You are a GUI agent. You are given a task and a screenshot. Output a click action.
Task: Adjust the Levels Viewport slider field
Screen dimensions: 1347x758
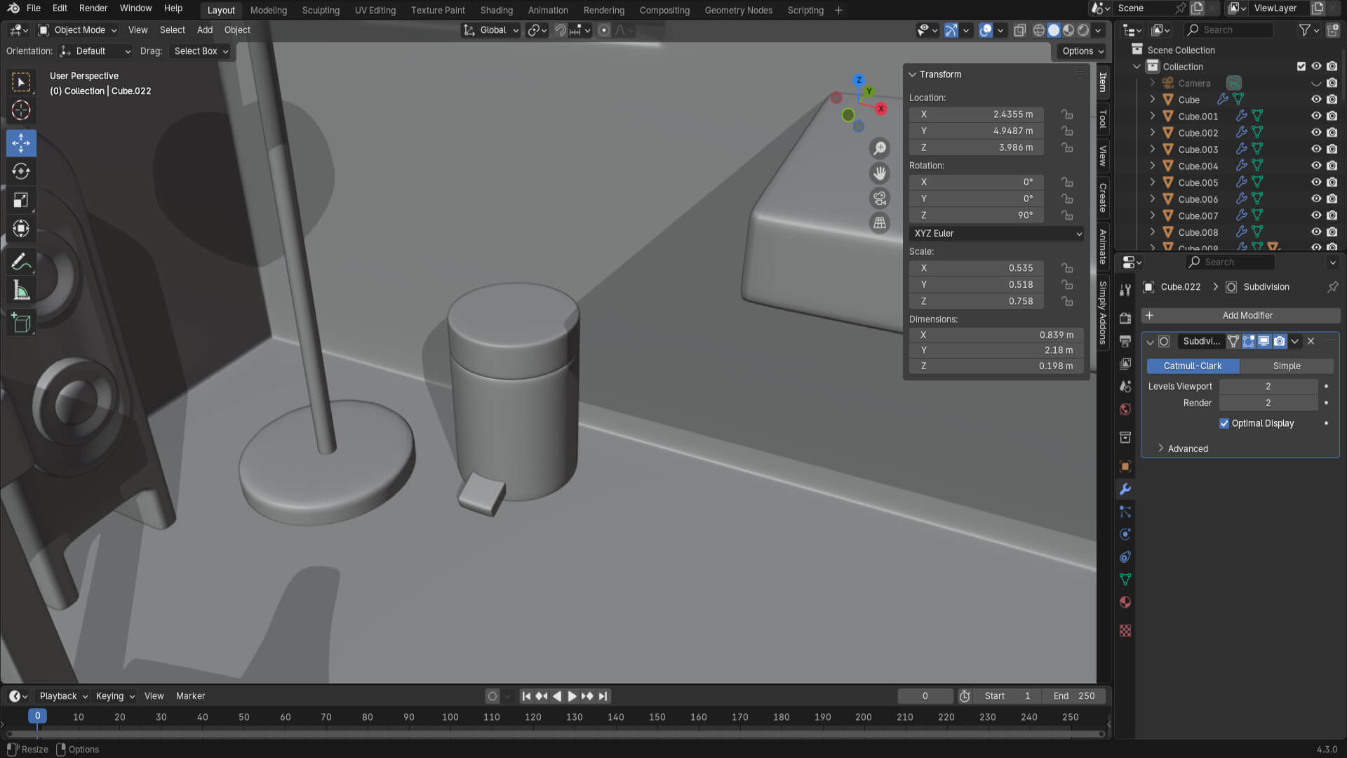tap(1268, 387)
